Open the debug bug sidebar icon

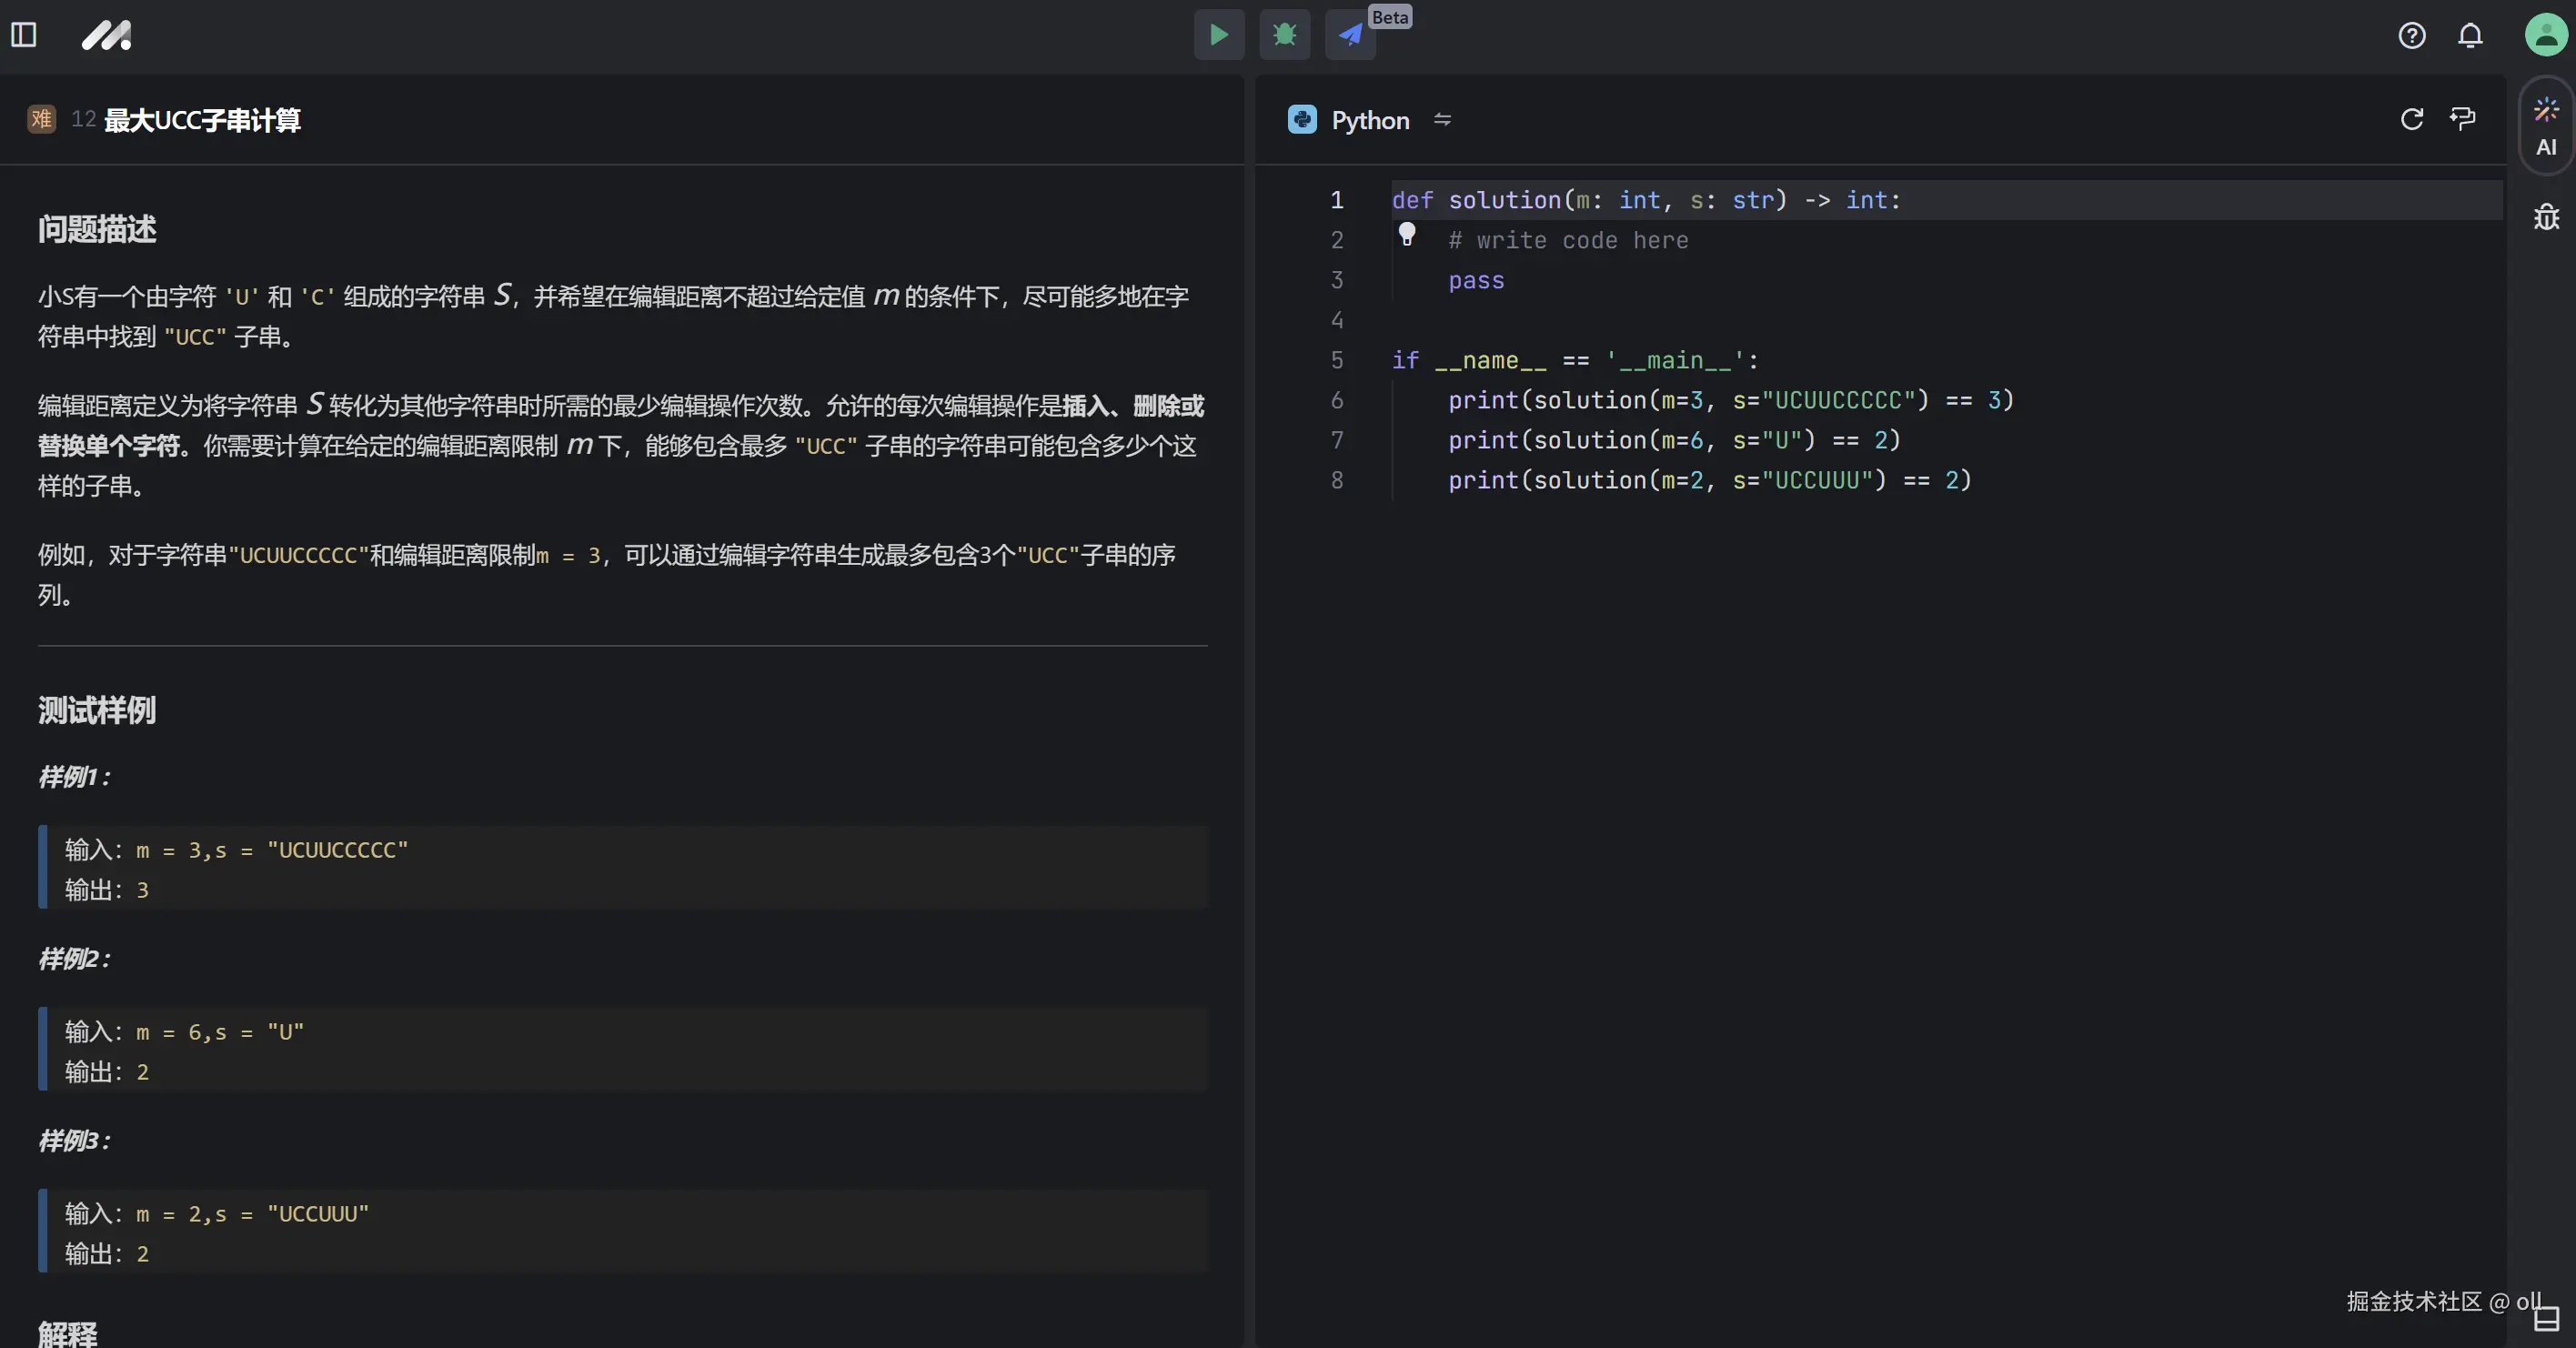[x=2545, y=217]
